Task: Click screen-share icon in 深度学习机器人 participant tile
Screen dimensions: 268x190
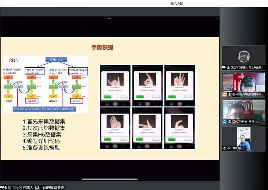Action: pyautogui.click(x=224, y=67)
